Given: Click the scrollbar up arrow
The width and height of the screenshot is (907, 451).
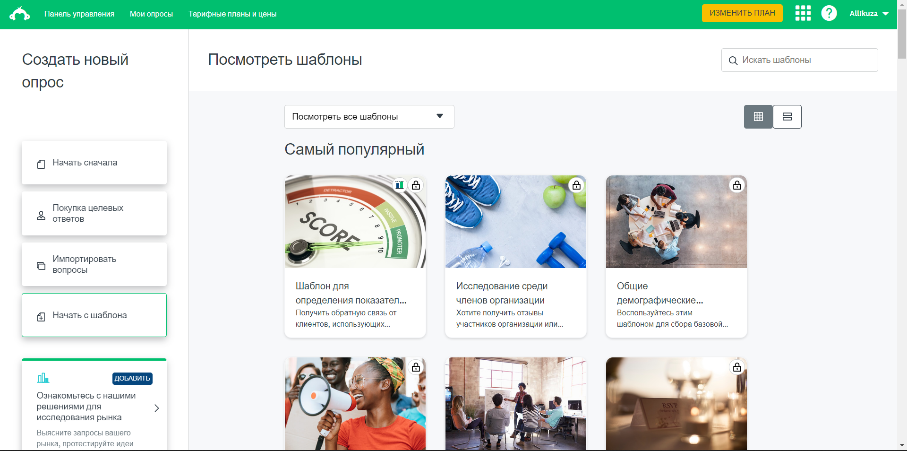Looking at the screenshot, I should [x=902, y=4].
